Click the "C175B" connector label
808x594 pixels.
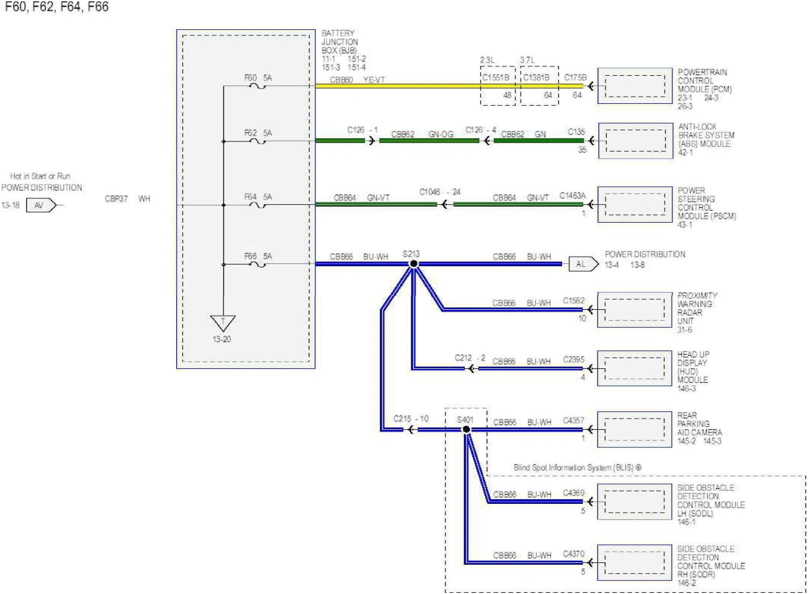pos(575,78)
